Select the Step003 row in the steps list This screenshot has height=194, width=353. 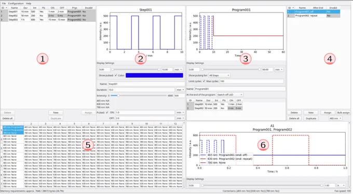48,20
